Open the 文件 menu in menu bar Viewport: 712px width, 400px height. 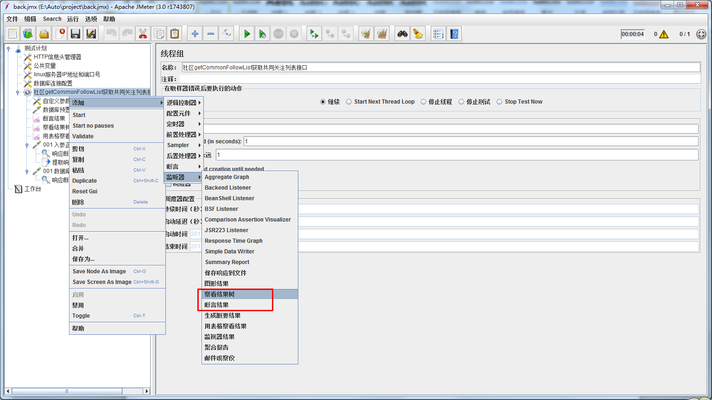pyautogui.click(x=13, y=19)
